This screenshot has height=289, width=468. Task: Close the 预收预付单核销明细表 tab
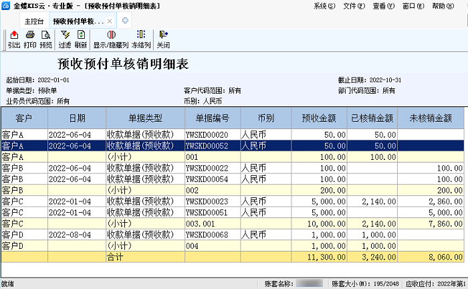click(110, 21)
